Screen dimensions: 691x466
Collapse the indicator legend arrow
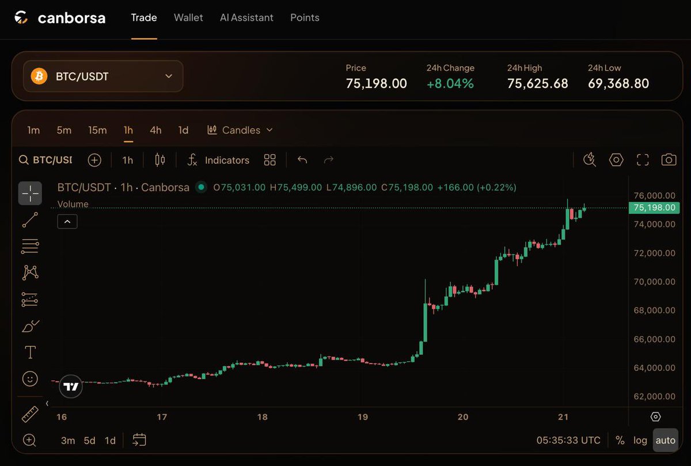(x=67, y=221)
